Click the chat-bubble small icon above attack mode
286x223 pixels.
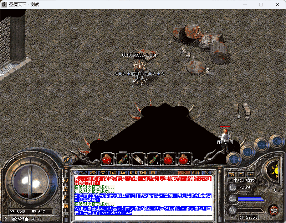tap(231, 174)
